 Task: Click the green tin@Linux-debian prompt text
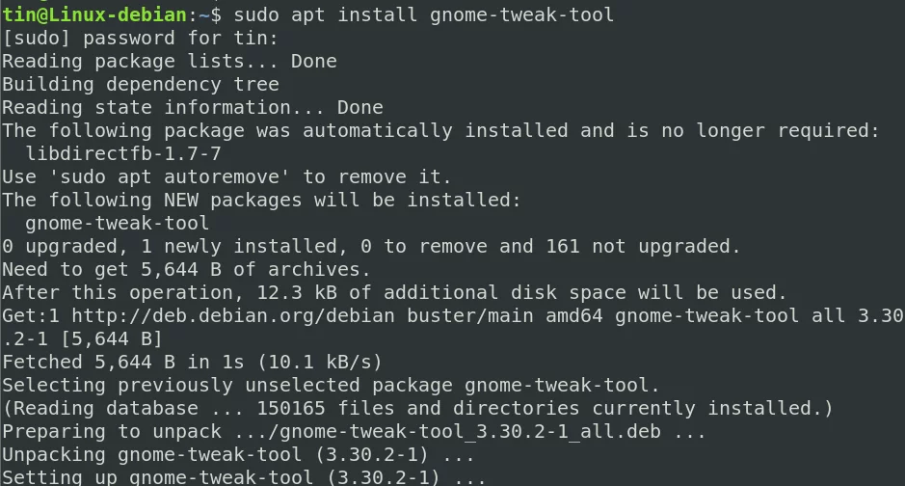click(x=94, y=14)
